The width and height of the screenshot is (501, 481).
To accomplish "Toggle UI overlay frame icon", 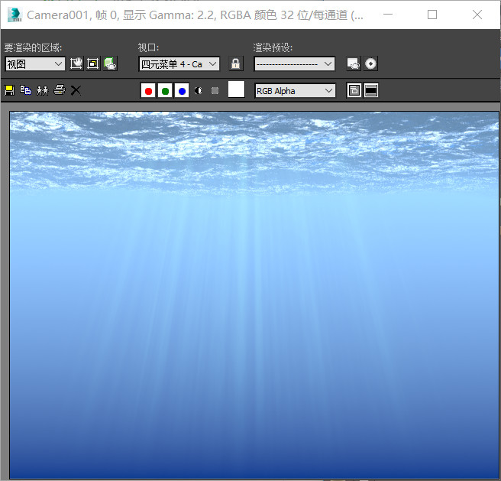I will coord(354,90).
